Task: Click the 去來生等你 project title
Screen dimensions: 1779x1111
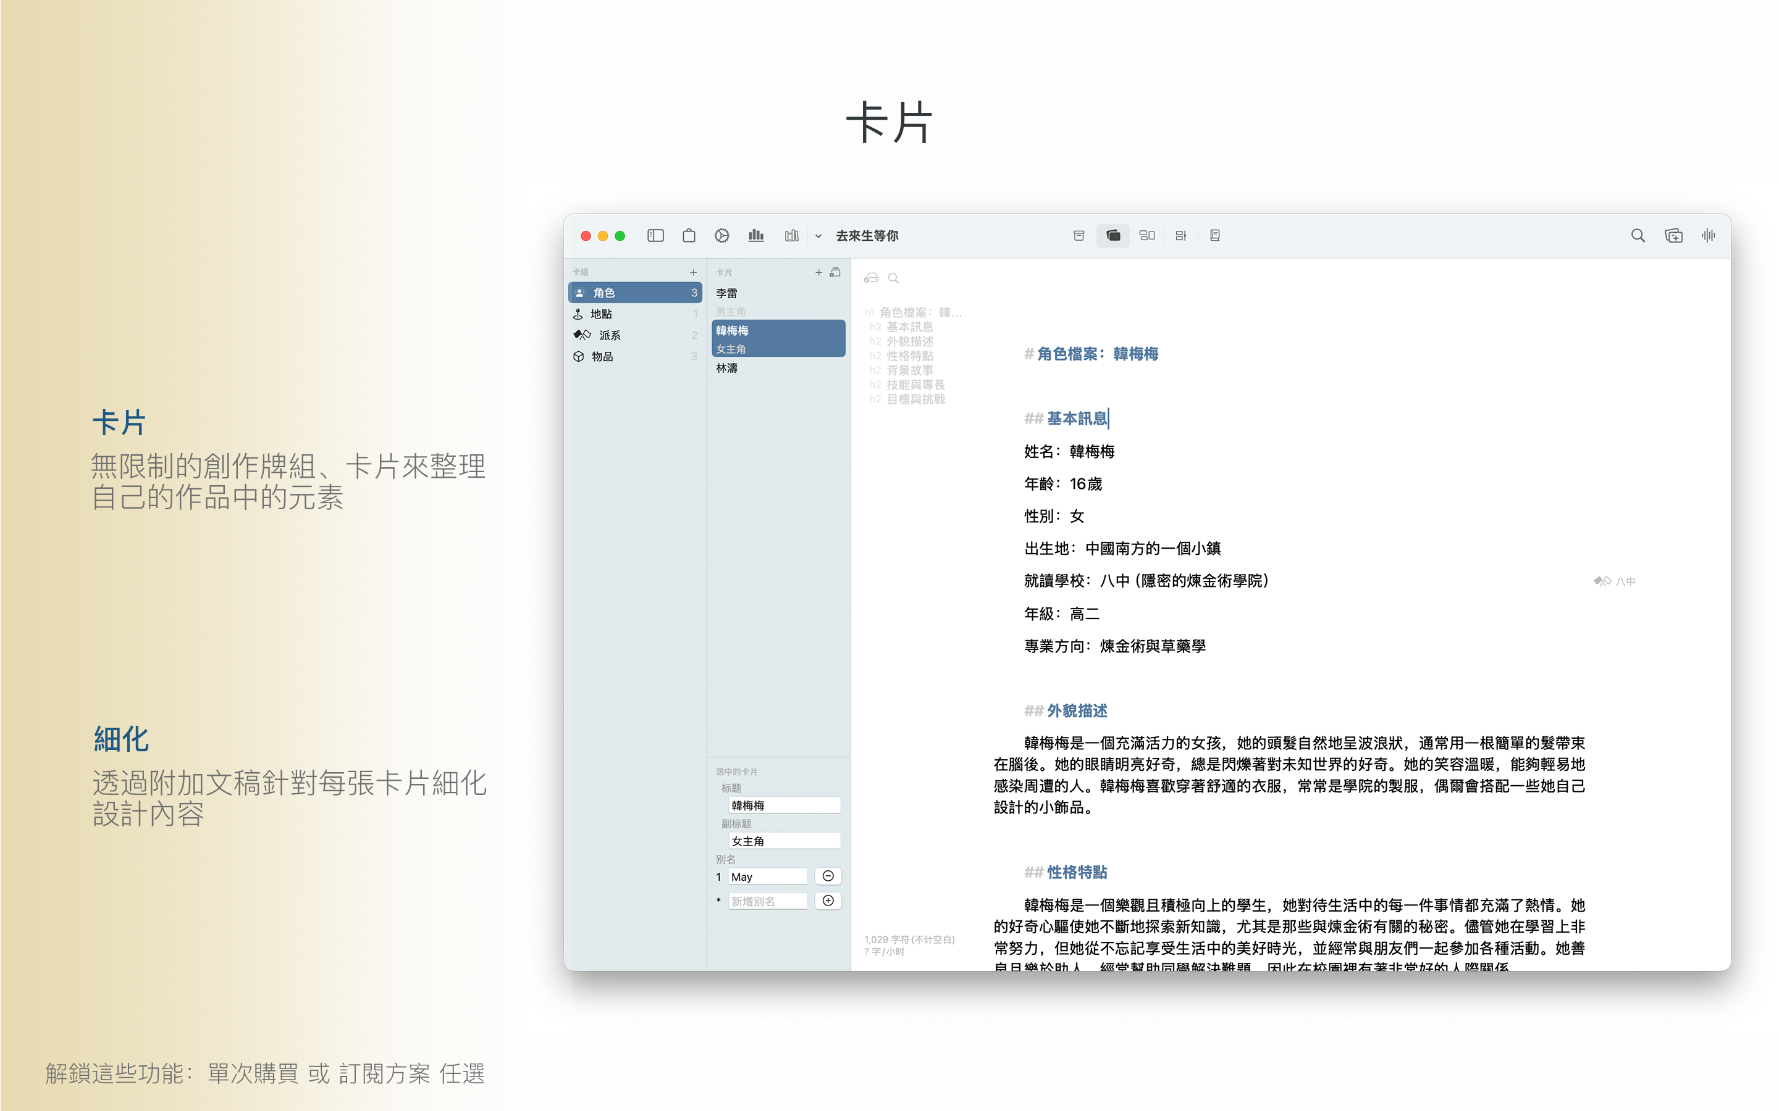Action: pyautogui.click(x=867, y=236)
